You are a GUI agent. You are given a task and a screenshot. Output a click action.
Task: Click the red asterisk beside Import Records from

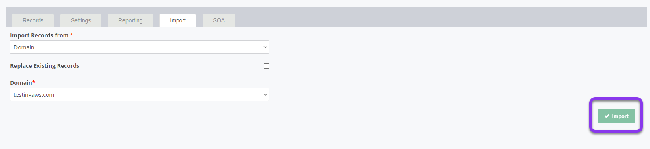pyautogui.click(x=72, y=35)
